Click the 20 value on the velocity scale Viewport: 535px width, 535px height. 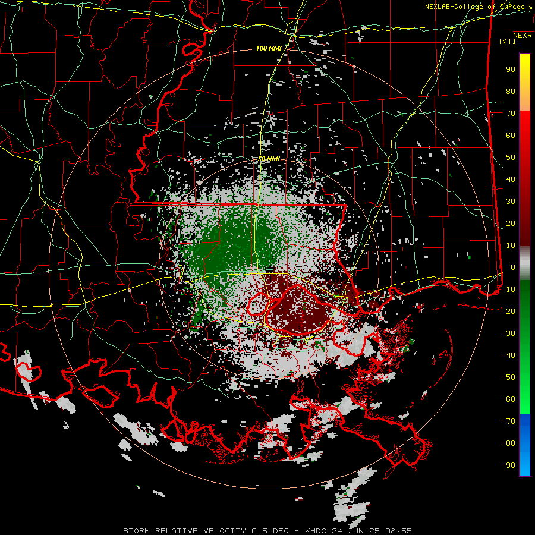[x=511, y=223]
